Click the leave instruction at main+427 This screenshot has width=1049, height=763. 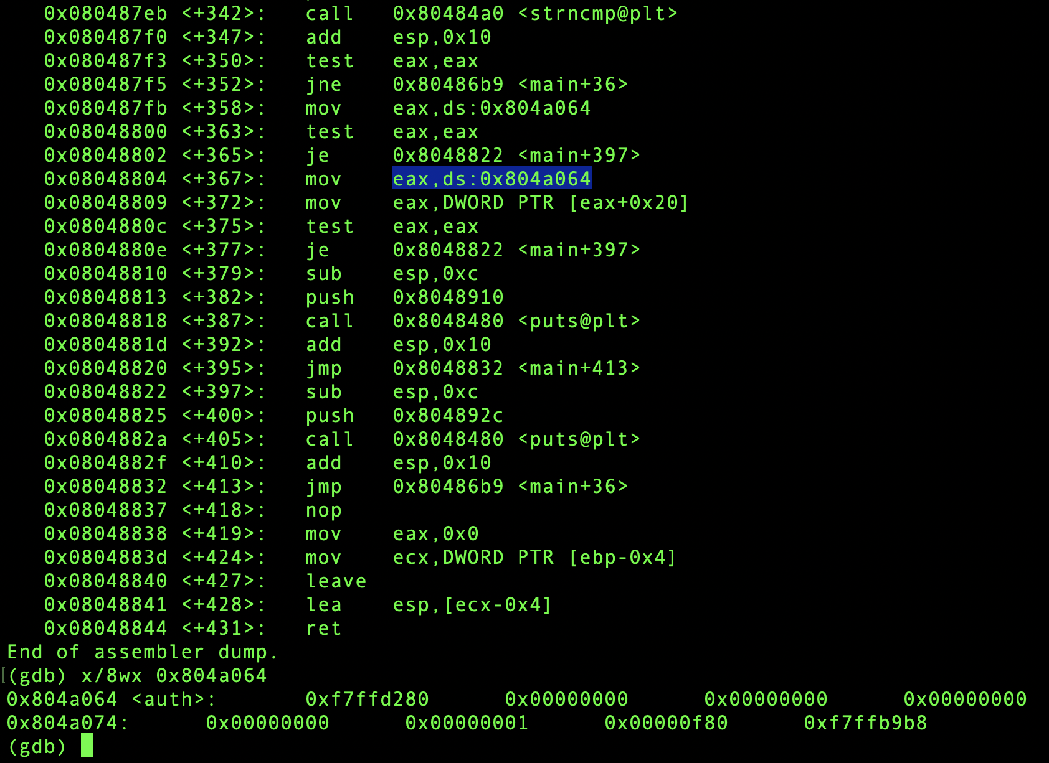tap(336, 581)
